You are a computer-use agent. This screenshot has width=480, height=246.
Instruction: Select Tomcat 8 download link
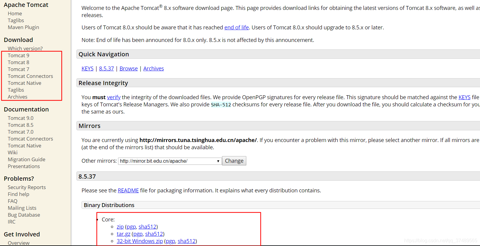[x=19, y=62]
